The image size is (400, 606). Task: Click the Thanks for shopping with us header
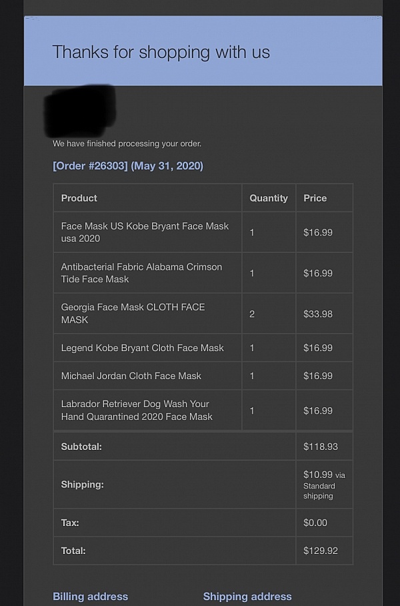161,52
